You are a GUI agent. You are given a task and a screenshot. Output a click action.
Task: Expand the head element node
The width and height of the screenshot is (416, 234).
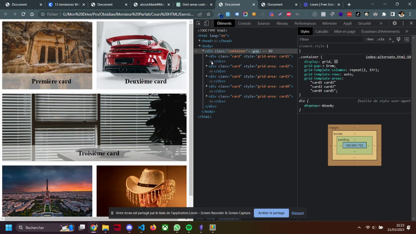click(200, 41)
